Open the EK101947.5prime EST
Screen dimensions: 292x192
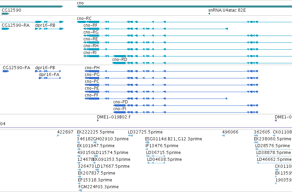tap(79, 149)
